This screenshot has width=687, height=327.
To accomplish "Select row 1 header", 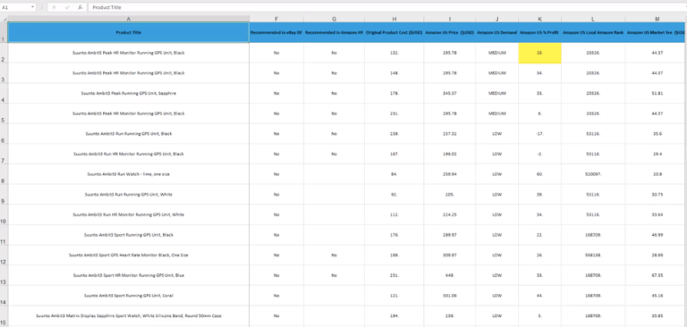I will tap(4, 32).
